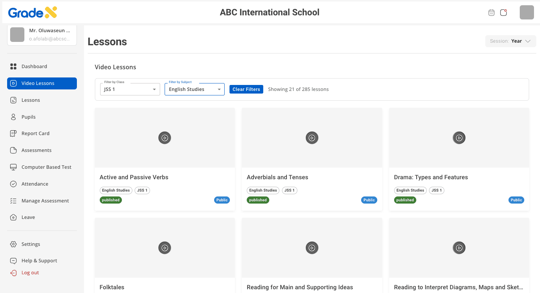Click the Log out link
Screen dimensions: 540x293
point(30,273)
